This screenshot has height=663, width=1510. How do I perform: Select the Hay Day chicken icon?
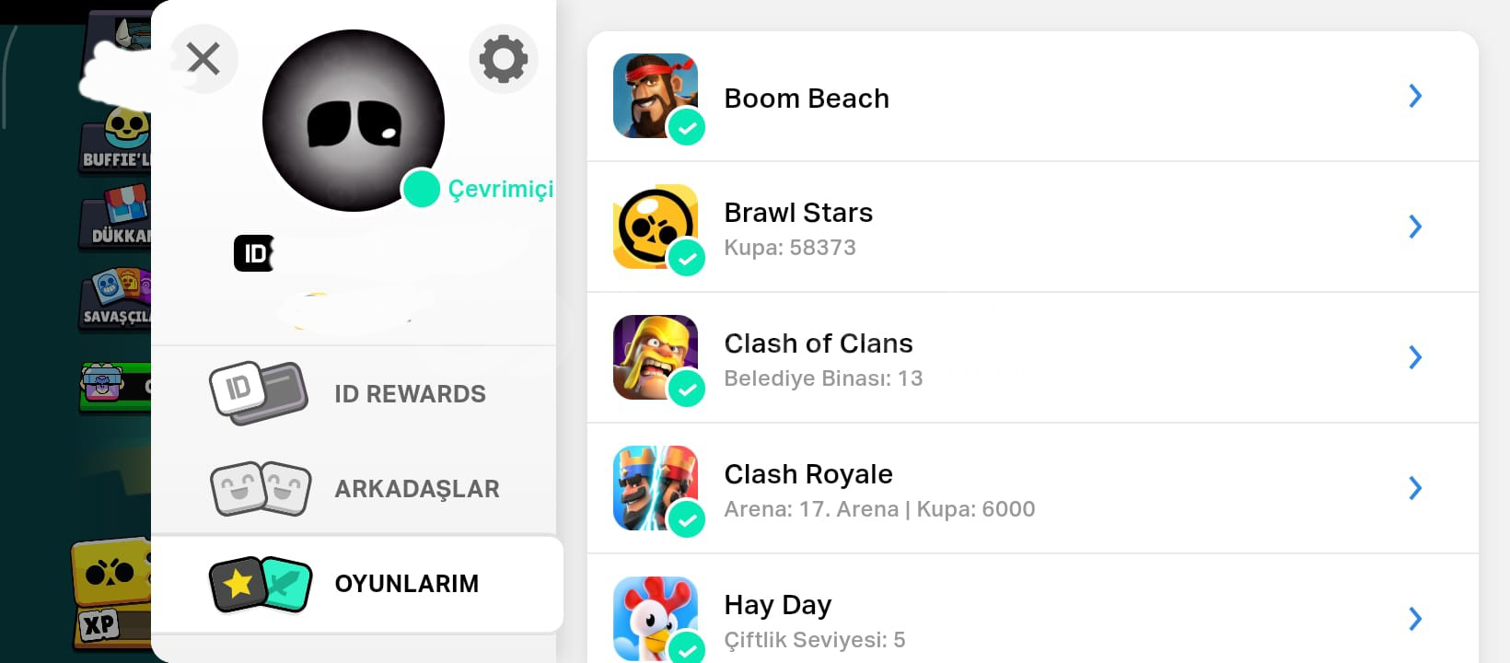[x=656, y=619]
